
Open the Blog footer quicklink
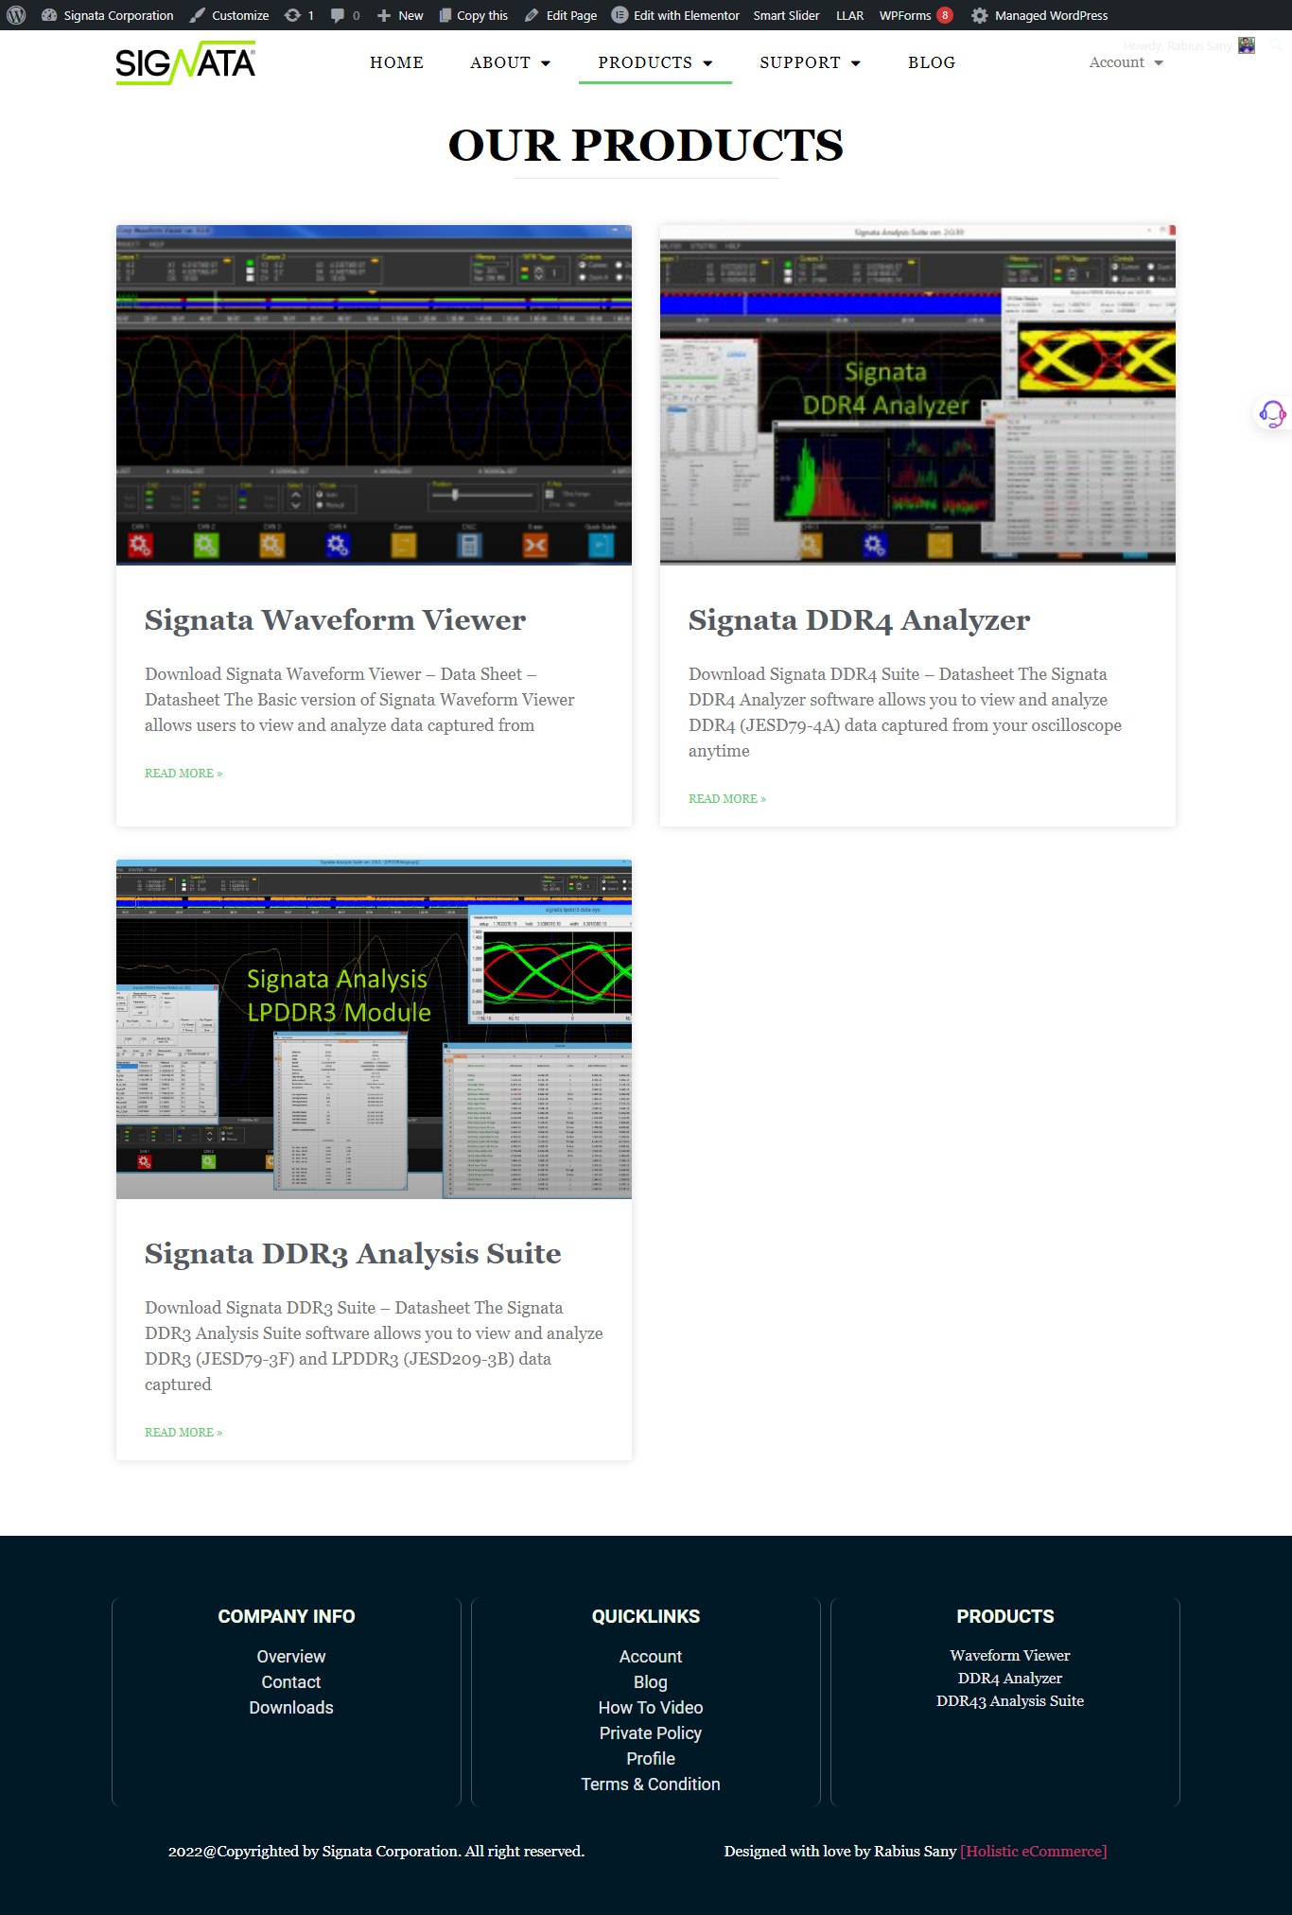651,1681
